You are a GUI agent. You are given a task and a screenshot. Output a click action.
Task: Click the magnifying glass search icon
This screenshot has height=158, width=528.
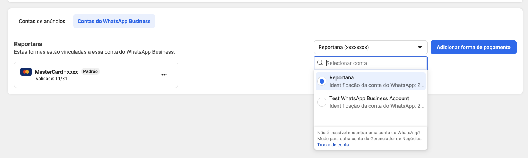tap(320, 63)
